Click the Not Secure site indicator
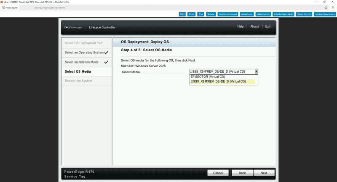Viewport: 337px width, 182px height. click(x=10, y=8)
